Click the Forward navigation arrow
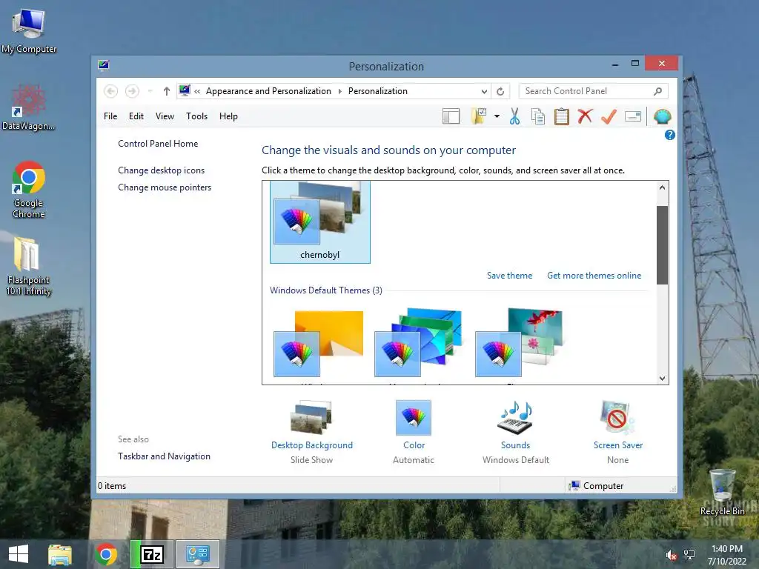 pyautogui.click(x=132, y=91)
